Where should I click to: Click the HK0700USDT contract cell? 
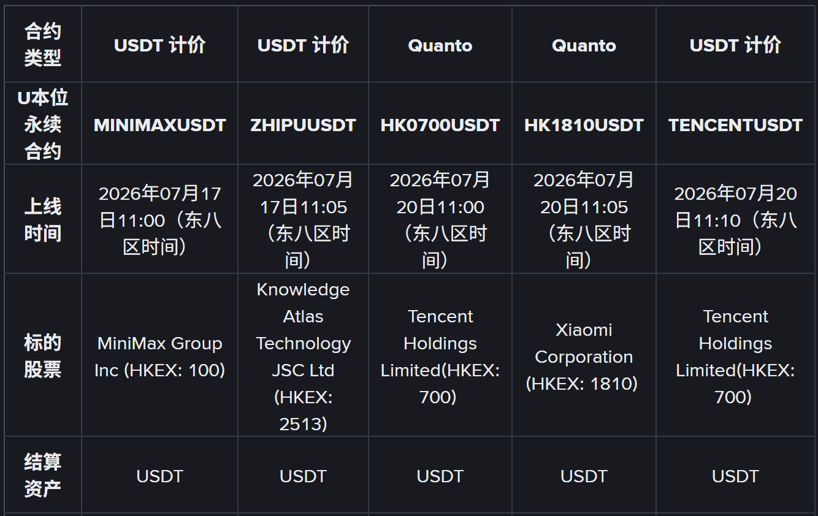pyautogui.click(x=440, y=125)
